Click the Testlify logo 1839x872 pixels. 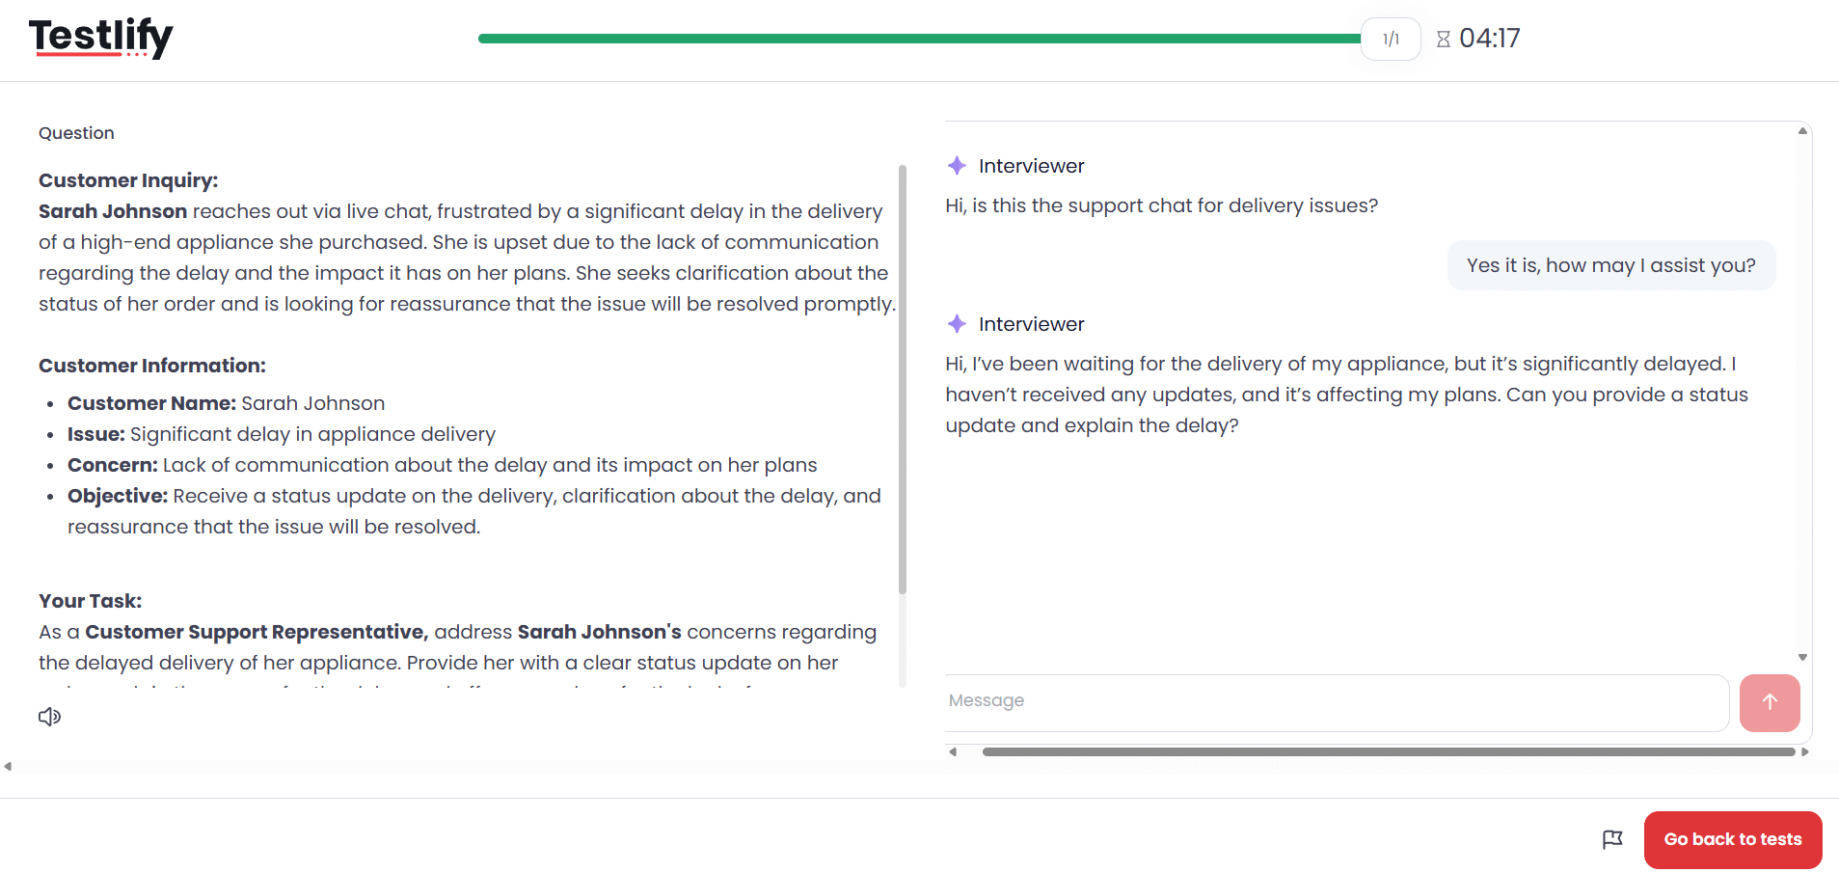pos(99,39)
